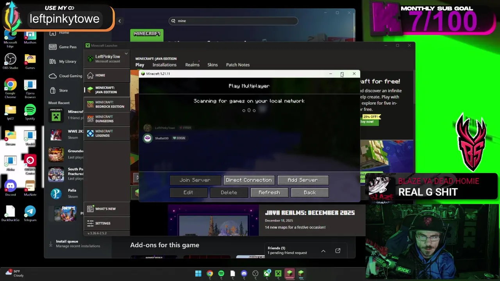Open Google Chrome desktop icon
The height and width of the screenshot is (281, 500).
click(x=11, y=89)
